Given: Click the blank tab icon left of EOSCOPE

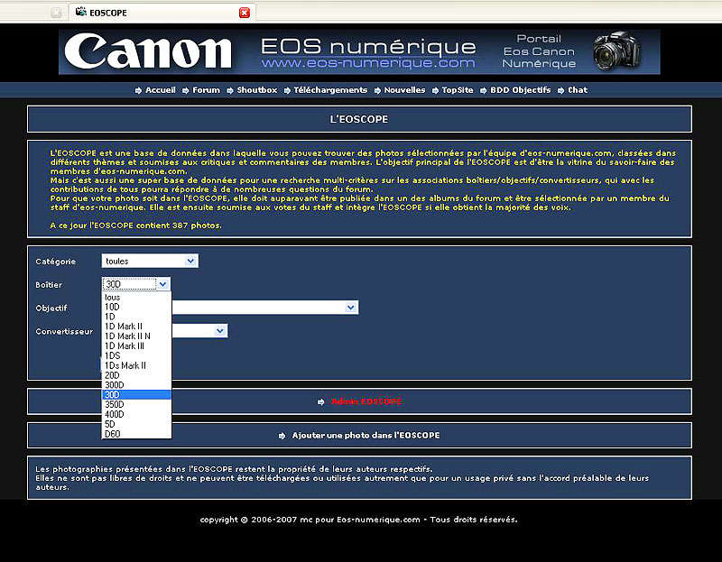Looking at the screenshot, I should 56,13.
